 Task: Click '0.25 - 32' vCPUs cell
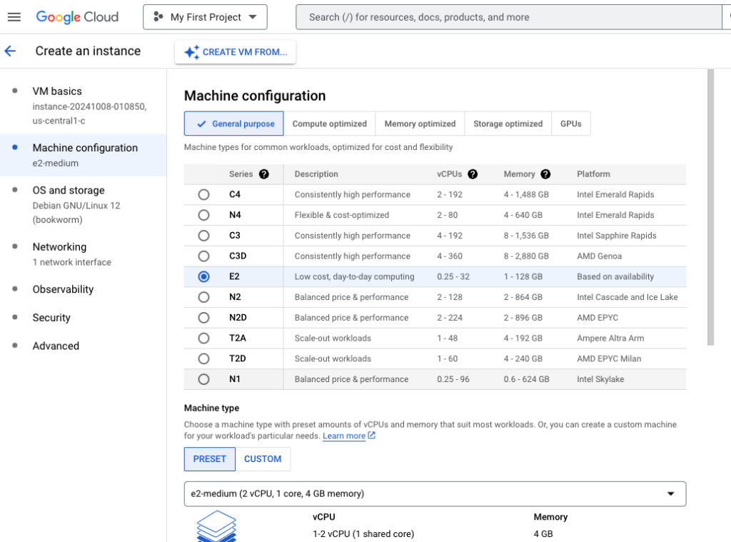click(x=453, y=276)
